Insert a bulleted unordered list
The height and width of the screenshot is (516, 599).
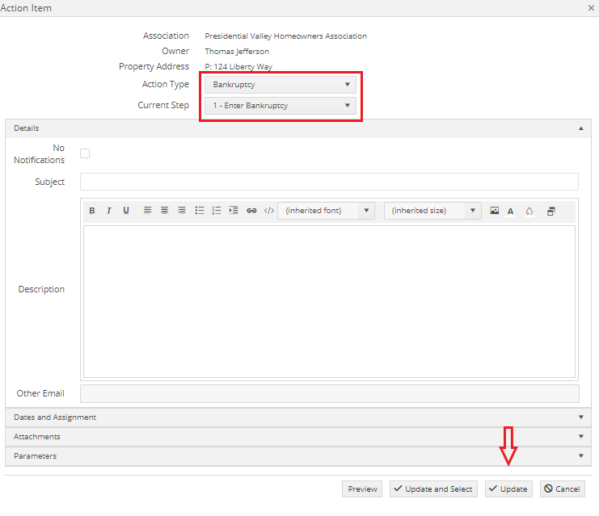(x=200, y=211)
